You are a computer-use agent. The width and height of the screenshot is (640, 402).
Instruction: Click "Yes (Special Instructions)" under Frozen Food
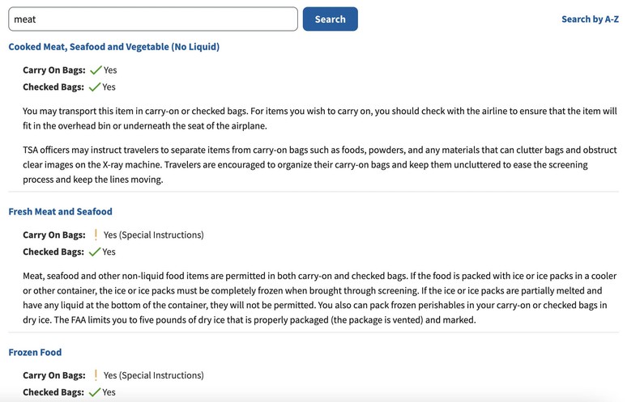pos(153,375)
